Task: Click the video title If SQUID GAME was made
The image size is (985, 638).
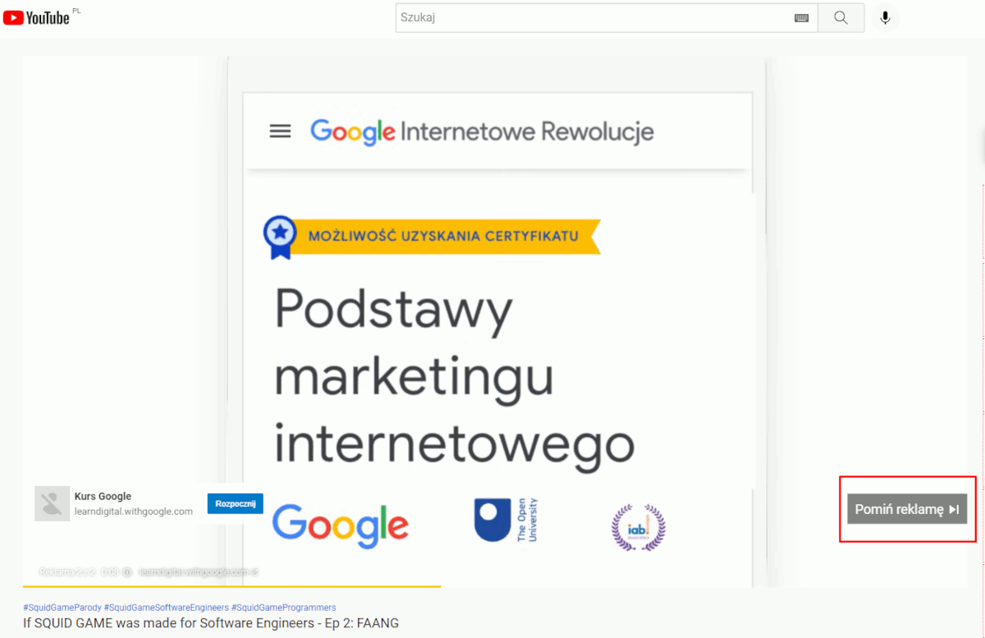Action: 211,623
